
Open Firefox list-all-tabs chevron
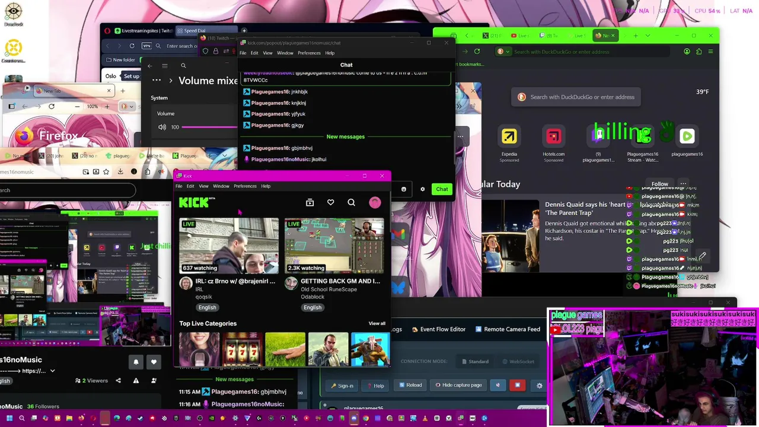click(224, 155)
